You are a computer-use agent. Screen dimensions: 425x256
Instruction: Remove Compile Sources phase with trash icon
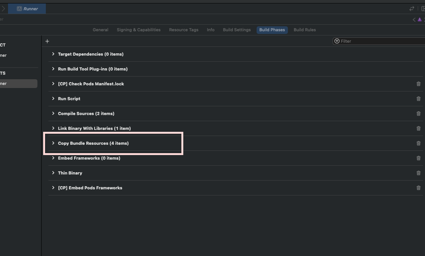[x=418, y=113]
